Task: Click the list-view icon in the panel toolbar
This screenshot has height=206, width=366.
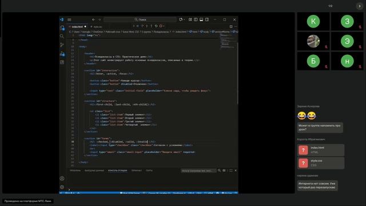Action: (x=224, y=171)
